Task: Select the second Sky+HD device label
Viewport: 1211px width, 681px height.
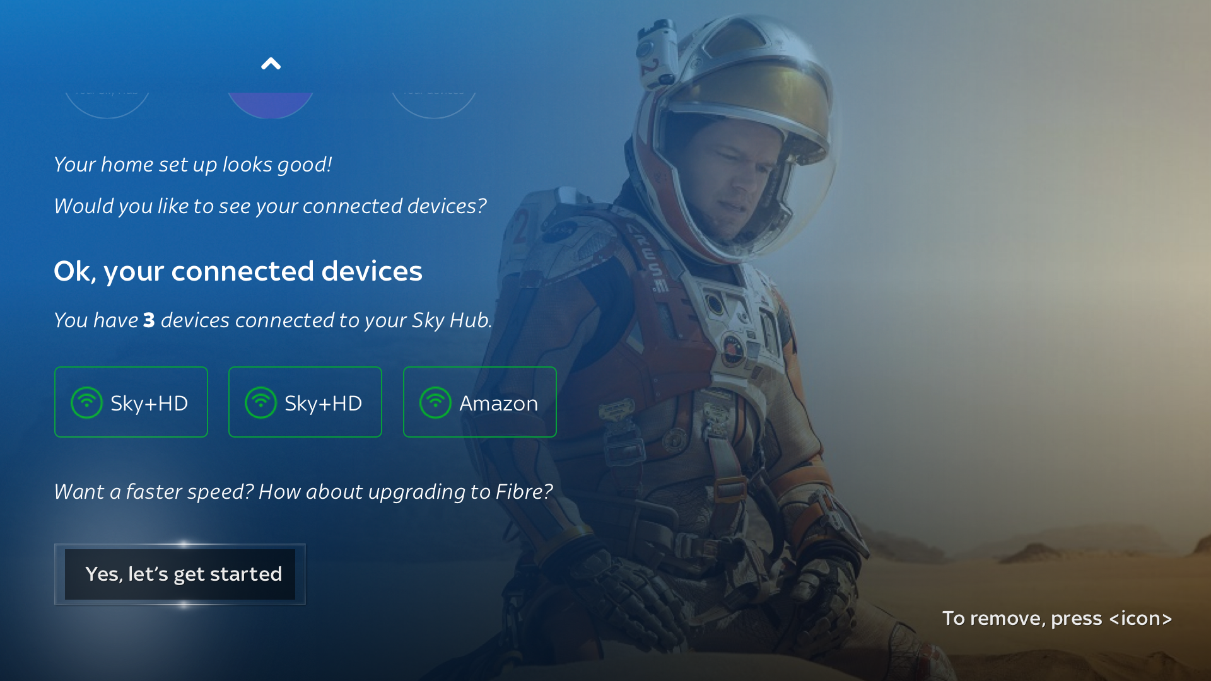Action: (x=323, y=404)
